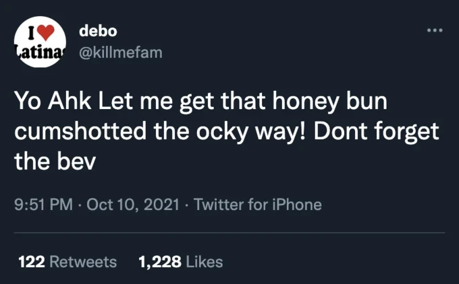This screenshot has width=459, height=284.
Task: View the 1,228 Likes list
Action: pos(181,262)
